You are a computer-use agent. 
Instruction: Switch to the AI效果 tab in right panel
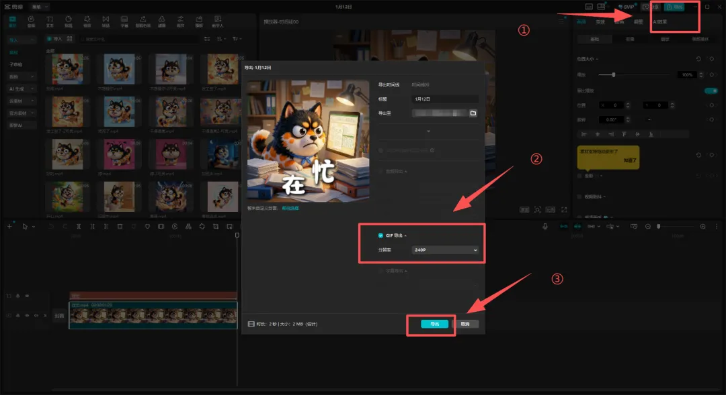[660, 21]
